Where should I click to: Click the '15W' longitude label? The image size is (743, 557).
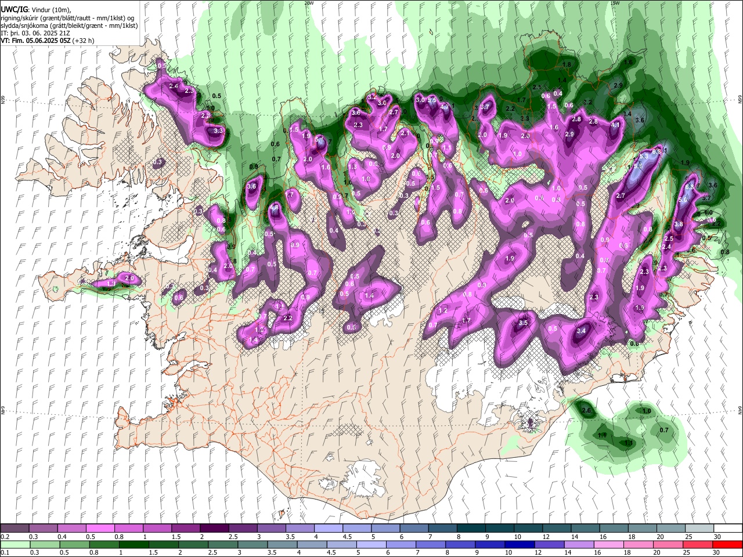616,3
